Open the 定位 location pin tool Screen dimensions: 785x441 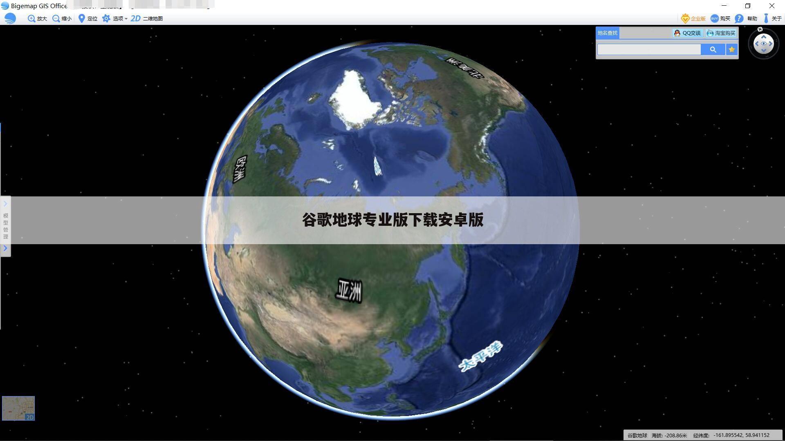pos(87,18)
